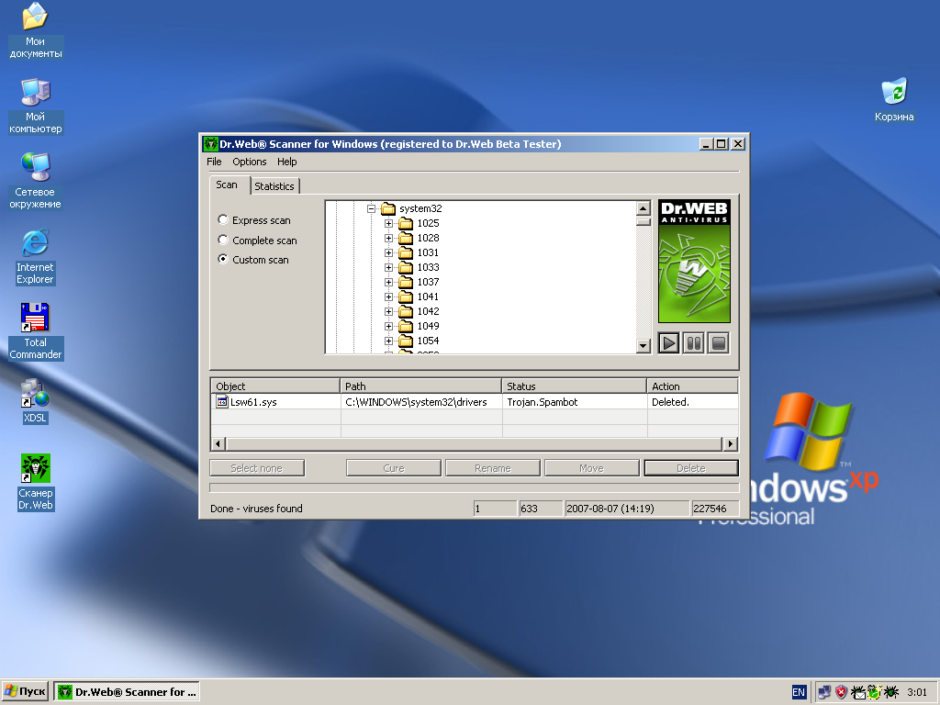Image resolution: width=940 pixels, height=705 pixels.
Task: Click the folder tree scrollbar thumb
Action: pyautogui.click(x=643, y=220)
